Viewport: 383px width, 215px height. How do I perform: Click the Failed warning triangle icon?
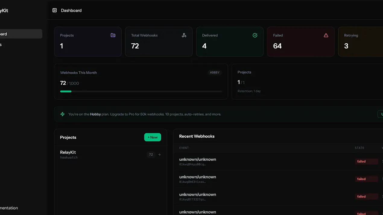point(326,35)
